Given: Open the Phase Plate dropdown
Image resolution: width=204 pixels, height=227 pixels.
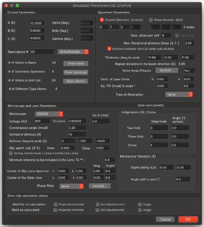Looking at the screenshot, I should pos(72,186).
